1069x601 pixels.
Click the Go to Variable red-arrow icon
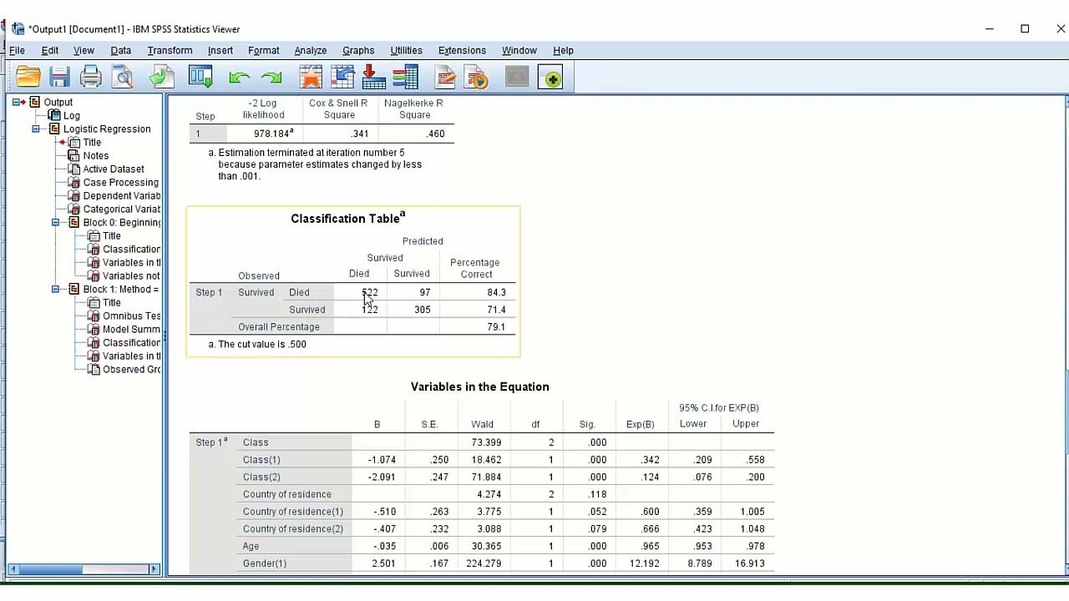[x=373, y=78]
